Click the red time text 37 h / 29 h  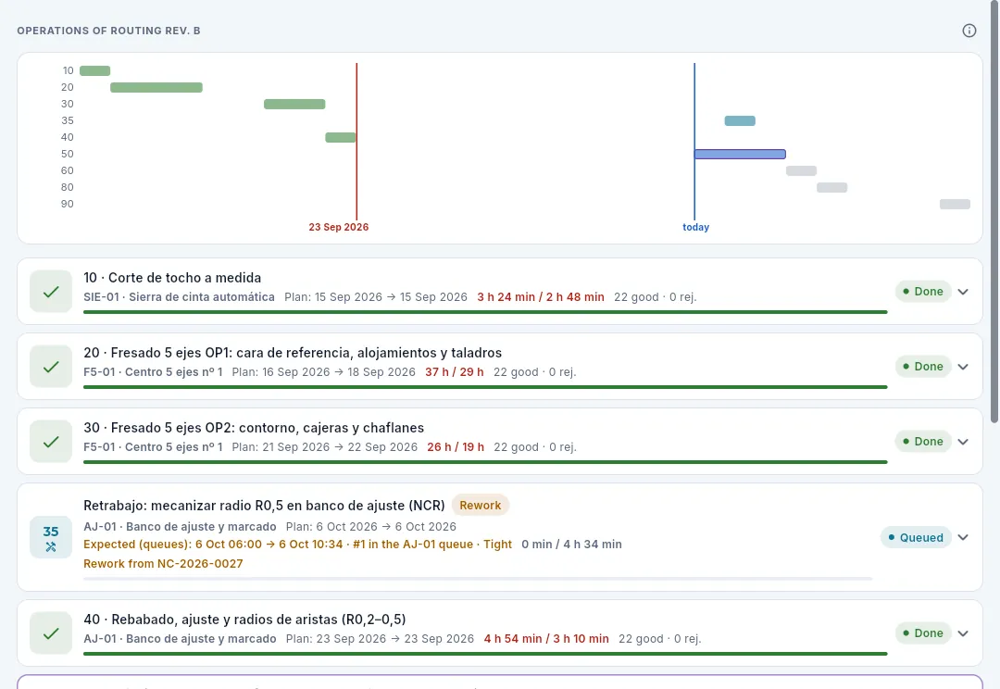[x=455, y=372]
